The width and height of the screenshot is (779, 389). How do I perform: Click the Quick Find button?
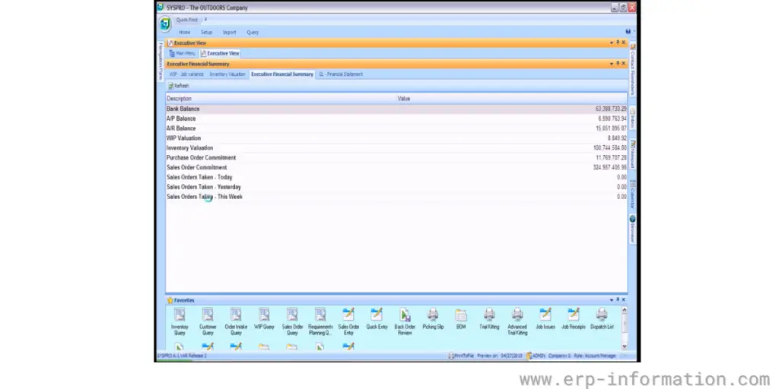tap(187, 20)
